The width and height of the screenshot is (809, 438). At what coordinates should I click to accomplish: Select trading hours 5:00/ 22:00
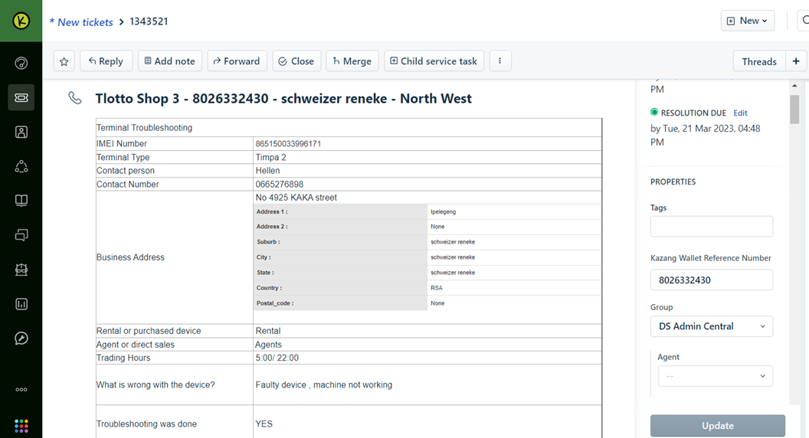tap(277, 358)
